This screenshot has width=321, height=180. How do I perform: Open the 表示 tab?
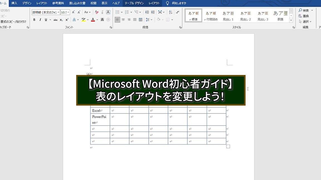click(x=104, y=3)
